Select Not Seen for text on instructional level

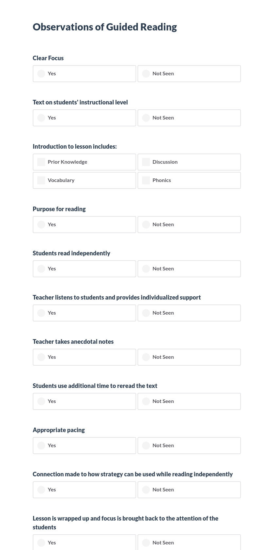pyautogui.click(x=146, y=118)
